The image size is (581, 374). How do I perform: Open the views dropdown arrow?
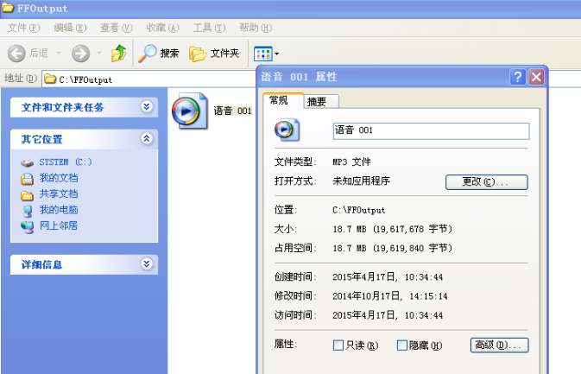pyautogui.click(x=277, y=54)
